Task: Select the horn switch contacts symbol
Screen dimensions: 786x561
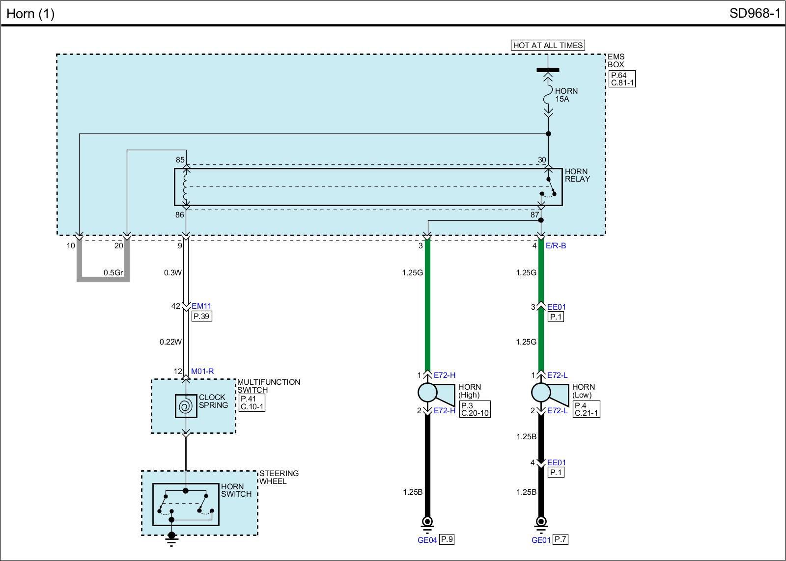Action: click(186, 504)
